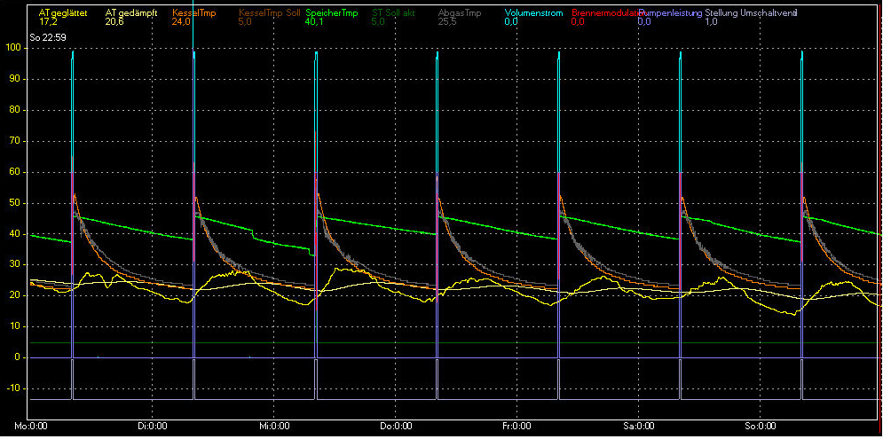Click the 100 value on the y-axis
Screen dimensions: 883x439
(12, 48)
